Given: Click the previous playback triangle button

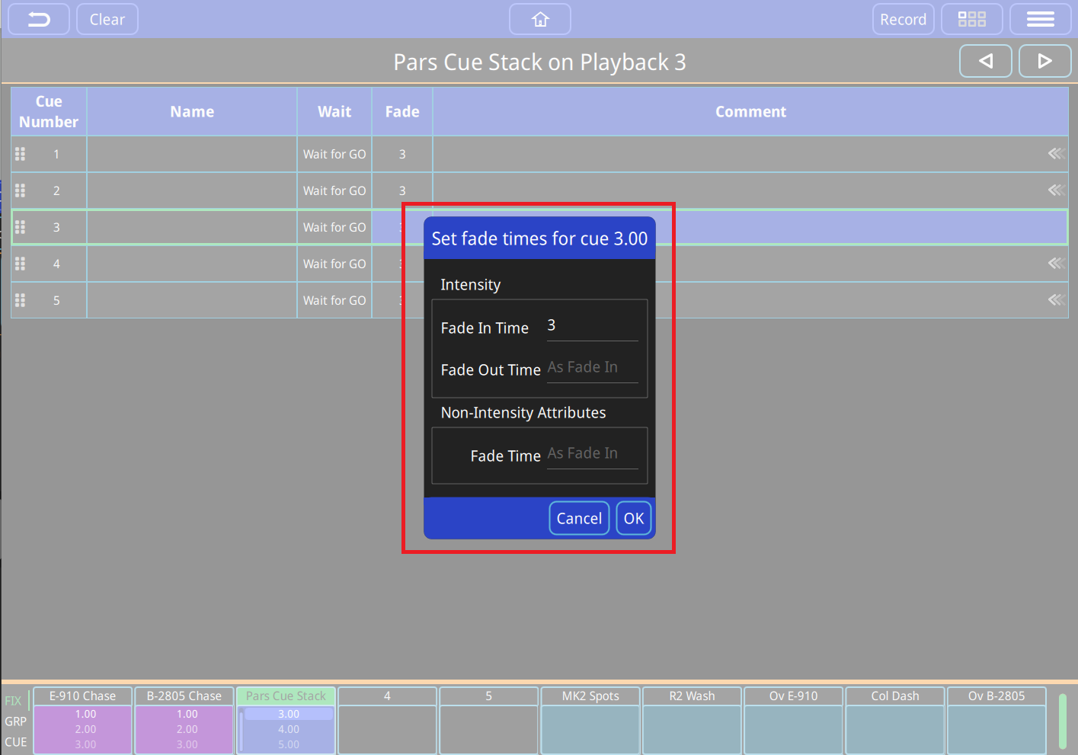Looking at the screenshot, I should 985,61.
